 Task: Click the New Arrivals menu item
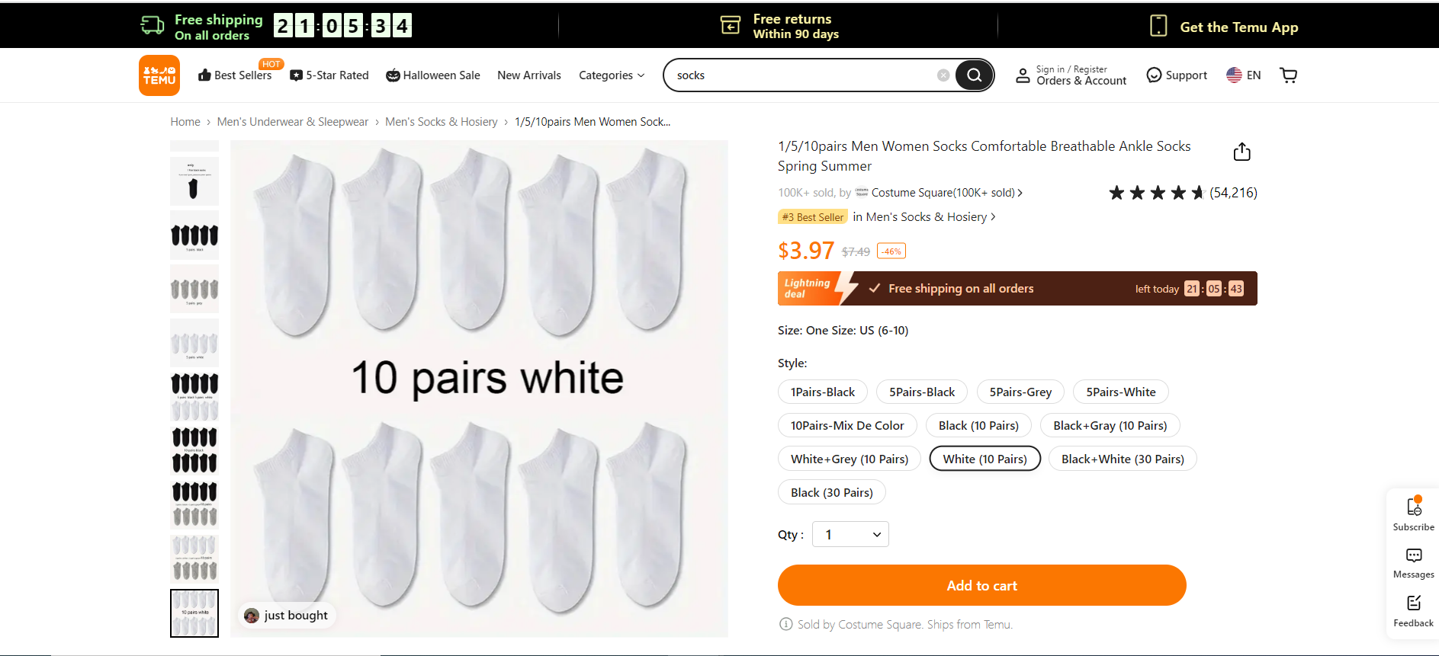pyautogui.click(x=528, y=75)
